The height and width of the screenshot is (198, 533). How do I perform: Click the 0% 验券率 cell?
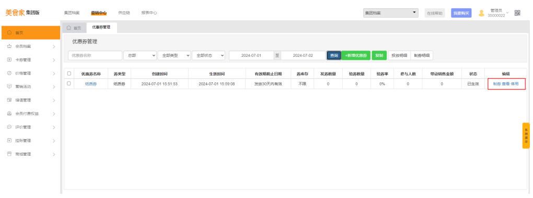click(382, 84)
